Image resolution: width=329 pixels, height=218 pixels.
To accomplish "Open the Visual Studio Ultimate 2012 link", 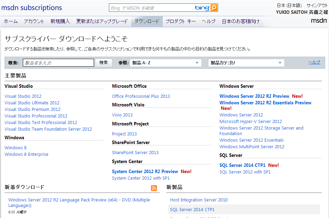I will [x=32, y=103].
